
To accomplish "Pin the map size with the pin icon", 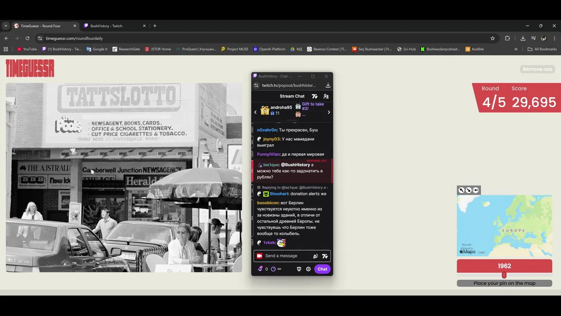I will 476,190.
